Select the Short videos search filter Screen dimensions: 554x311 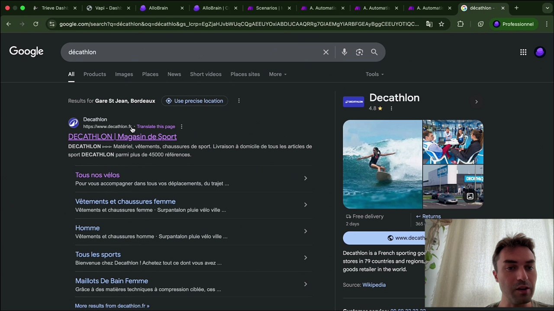(206, 74)
